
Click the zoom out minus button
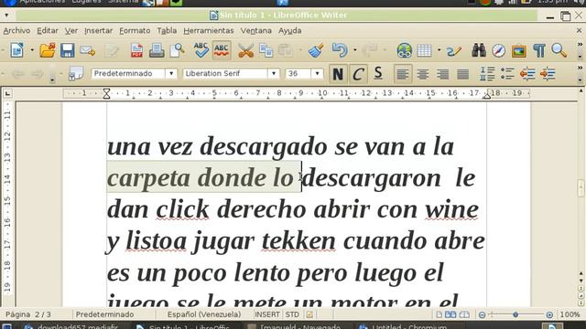point(483,314)
